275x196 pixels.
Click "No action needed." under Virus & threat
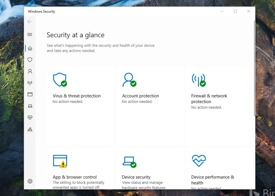pos(68,101)
